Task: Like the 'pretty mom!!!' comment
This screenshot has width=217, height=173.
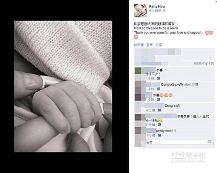Action: click(x=159, y=135)
